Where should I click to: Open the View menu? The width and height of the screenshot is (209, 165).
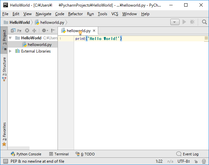tap(27, 14)
